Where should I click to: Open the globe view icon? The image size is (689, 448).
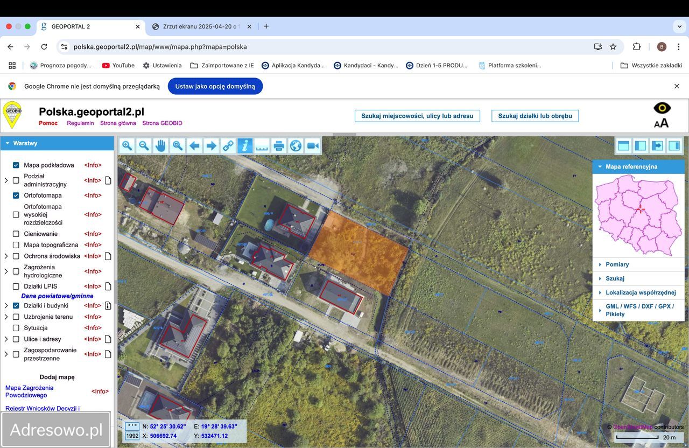coord(296,145)
